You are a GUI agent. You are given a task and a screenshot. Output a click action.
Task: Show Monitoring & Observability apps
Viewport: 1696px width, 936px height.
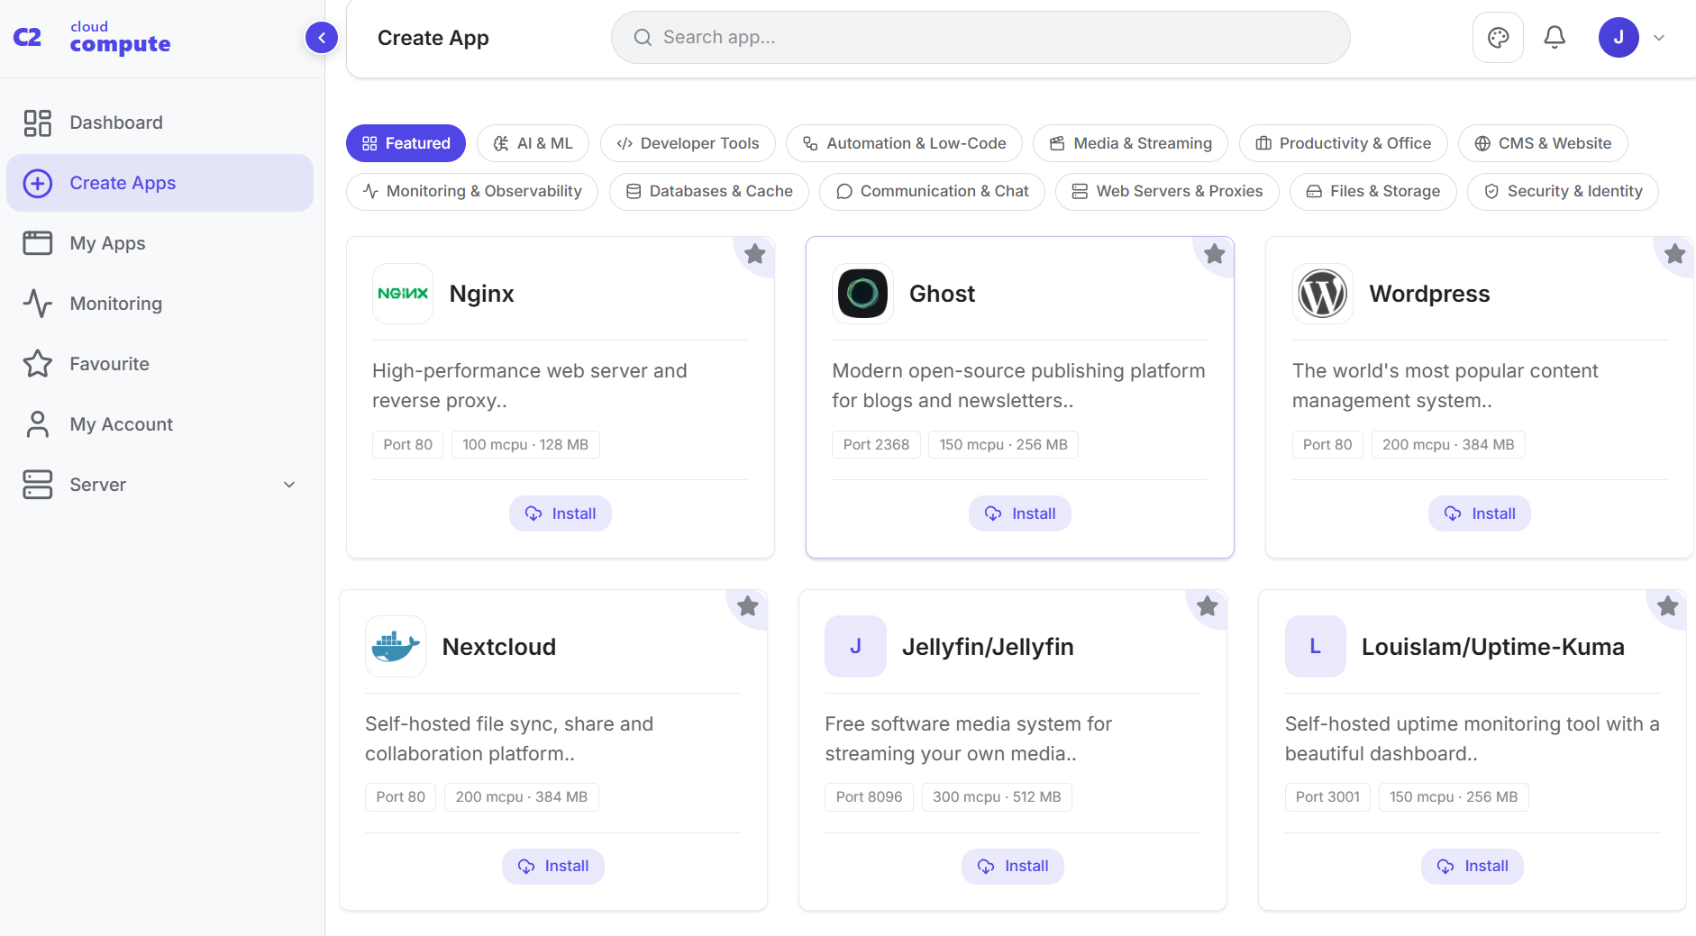pyautogui.click(x=472, y=191)
